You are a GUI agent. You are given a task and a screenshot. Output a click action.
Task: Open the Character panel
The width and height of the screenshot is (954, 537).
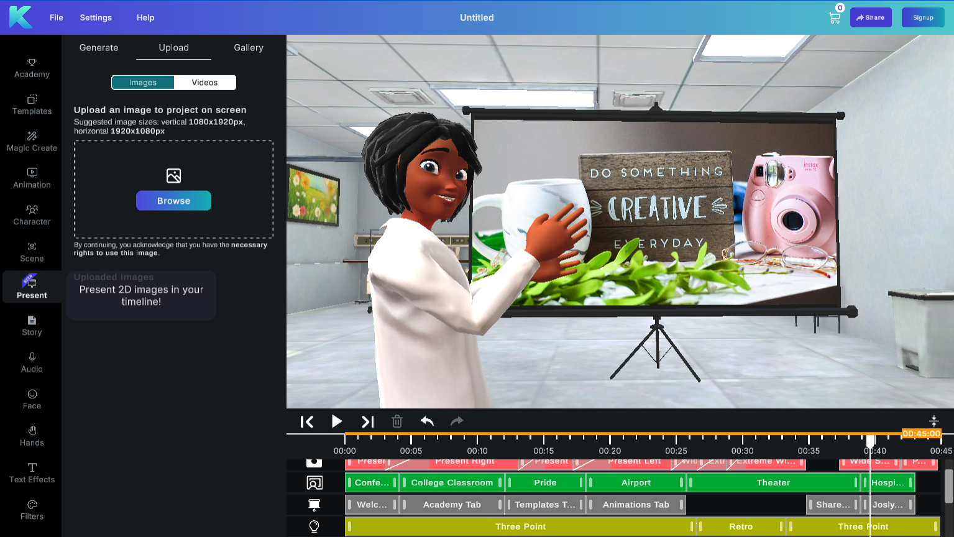pyautogui.click(x=31, y=214)
